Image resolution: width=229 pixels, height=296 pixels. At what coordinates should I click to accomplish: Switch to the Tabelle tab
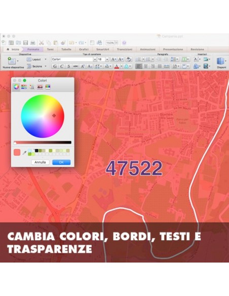[66, 49]
